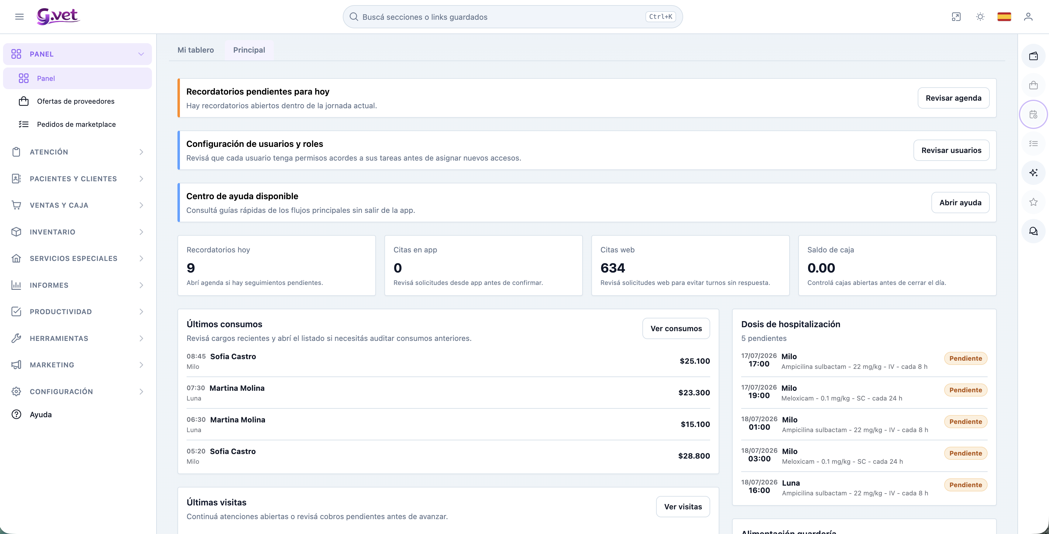Click the Abrir ayuda button
This screenshot has width=1049, height=534.
(960, 203)
